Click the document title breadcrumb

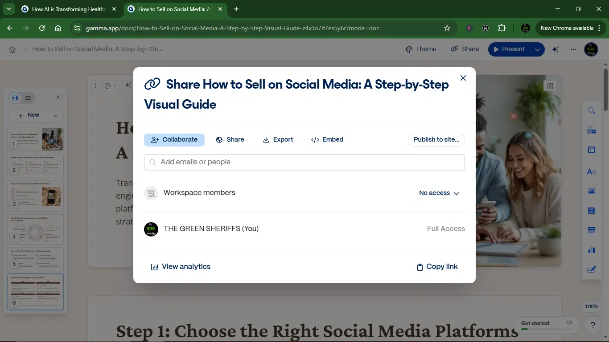pos(97,49)
